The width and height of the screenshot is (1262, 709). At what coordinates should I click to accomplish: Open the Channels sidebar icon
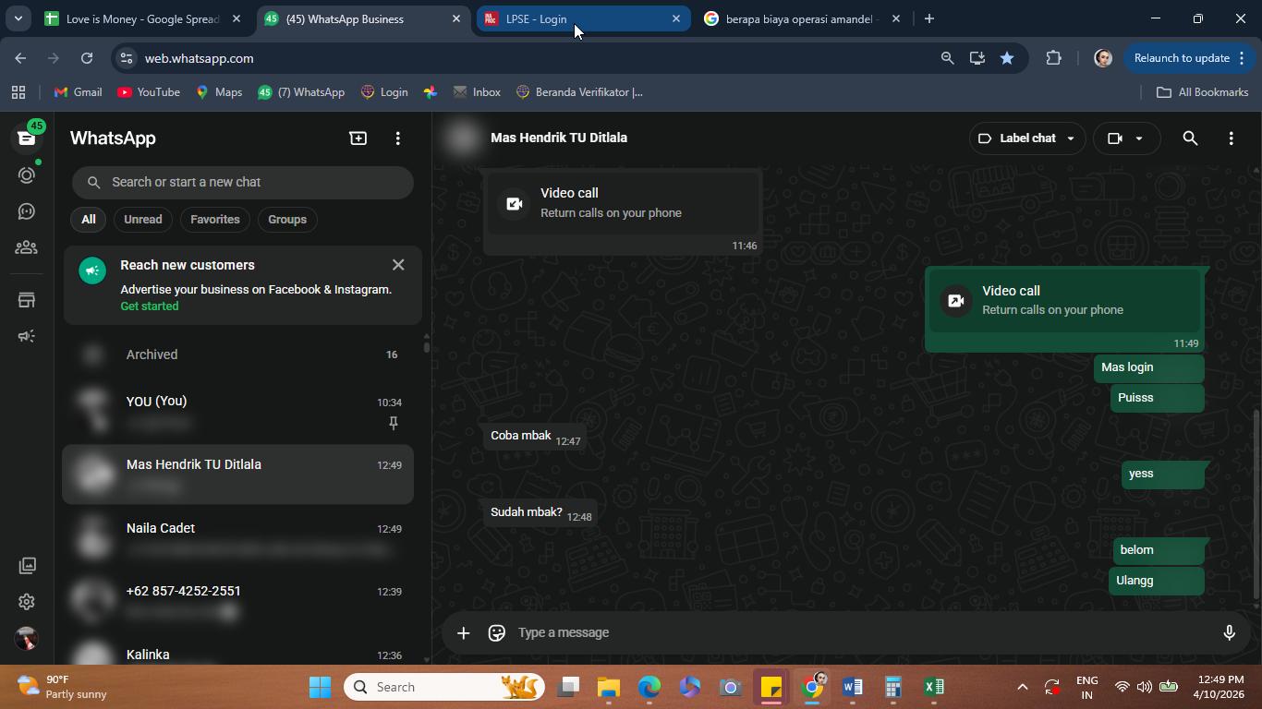27,211
